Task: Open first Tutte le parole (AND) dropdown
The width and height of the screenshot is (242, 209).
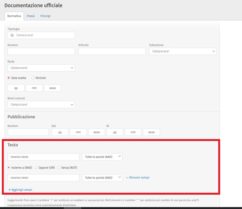Action: click(x=102, y=156)
